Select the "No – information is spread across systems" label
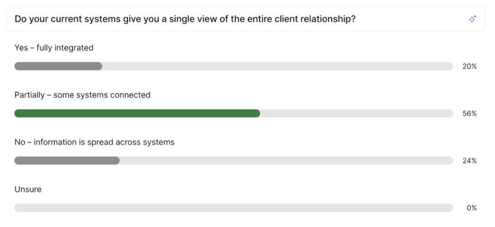 point(94,142)
